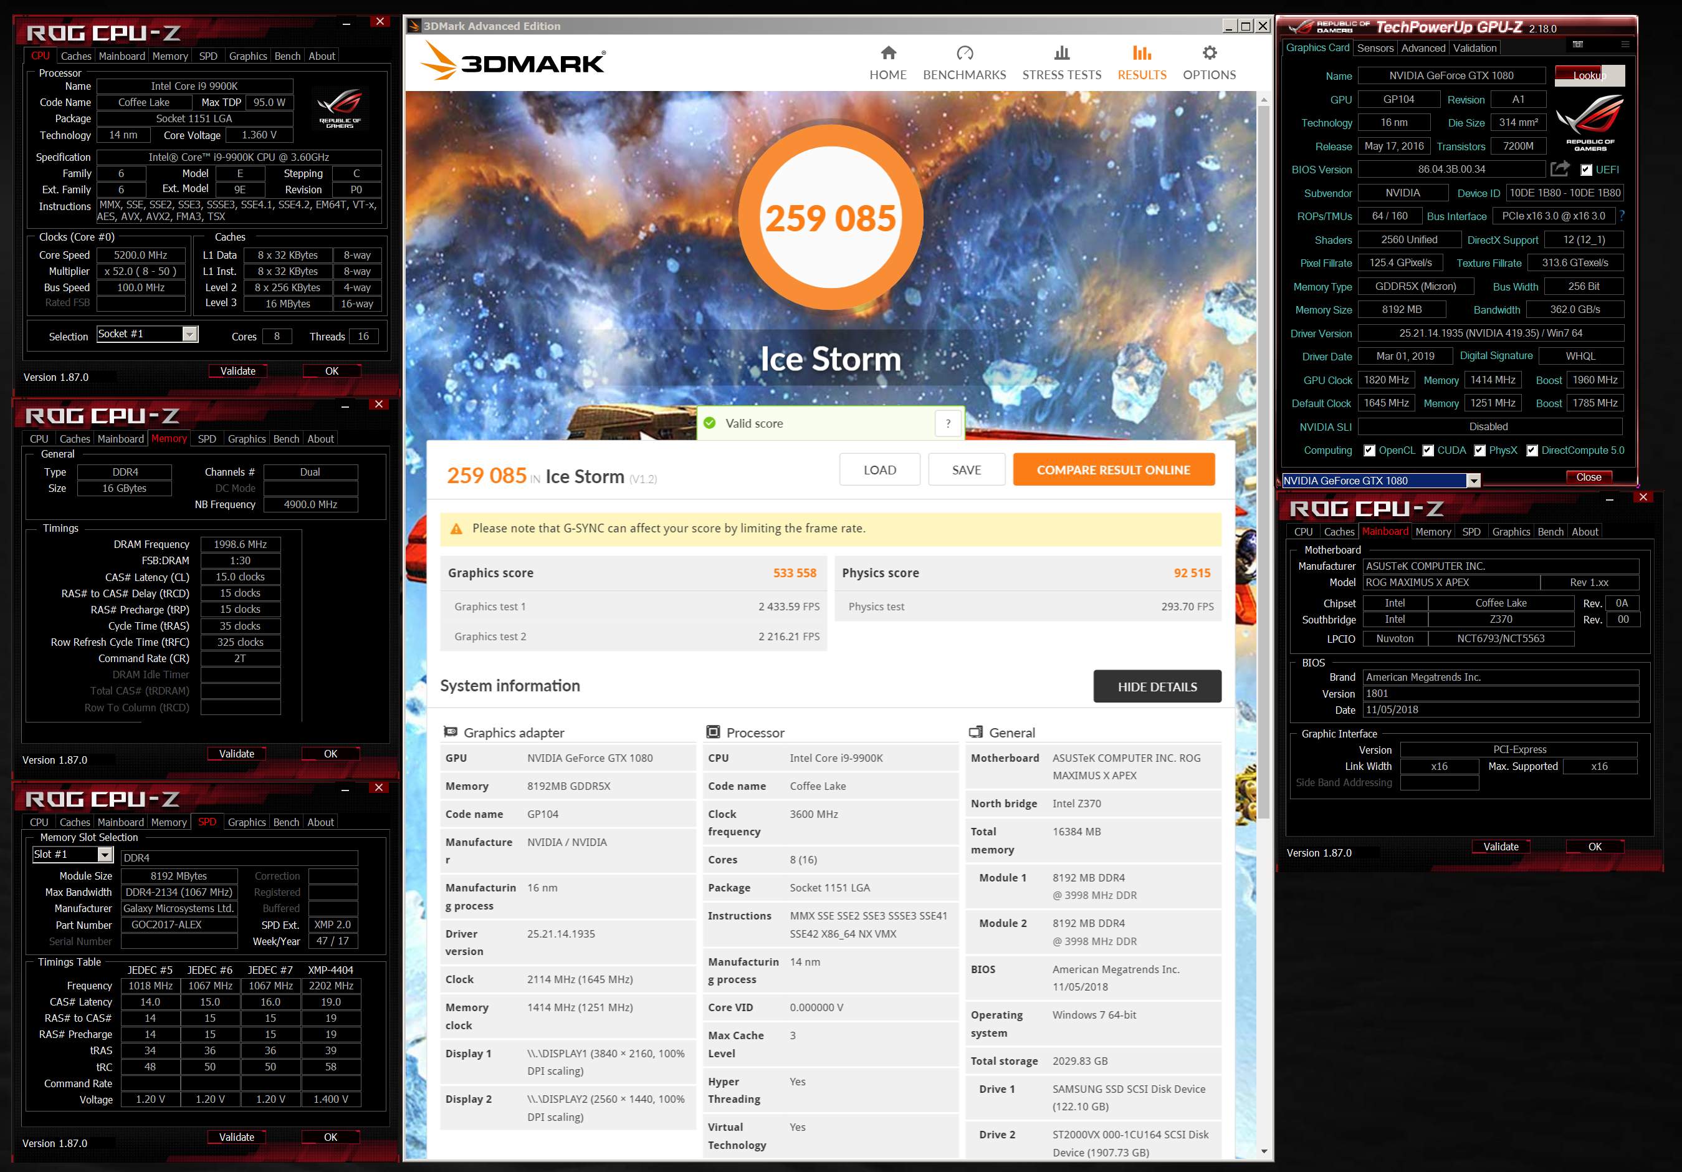Click the G-SYNC warning triangle icon
Image resolution: width=1682 pixels, height=1172 pixels.
pos(456,529)
